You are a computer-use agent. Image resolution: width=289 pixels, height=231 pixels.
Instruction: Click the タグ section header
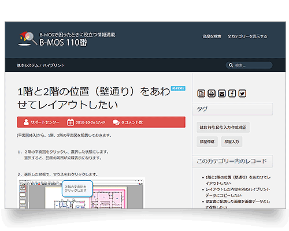233,109
